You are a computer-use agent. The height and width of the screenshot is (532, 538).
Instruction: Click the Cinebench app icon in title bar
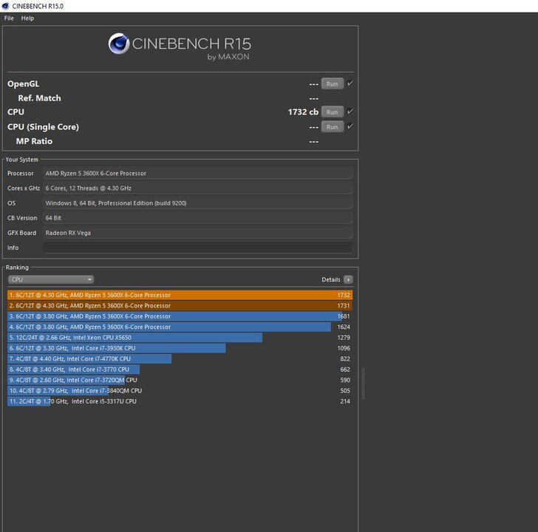point(5,6)
